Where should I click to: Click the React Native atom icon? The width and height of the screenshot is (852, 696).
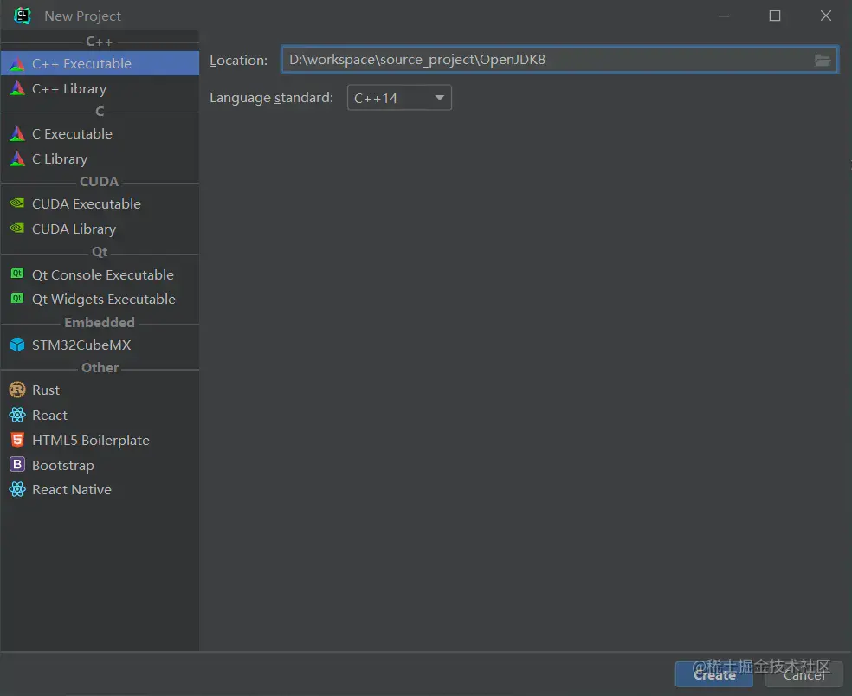click(17, 489)
